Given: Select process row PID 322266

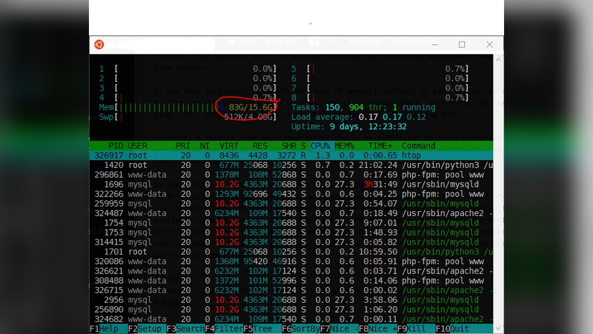Looking at the screenshot, I should (x=291, y=194).
